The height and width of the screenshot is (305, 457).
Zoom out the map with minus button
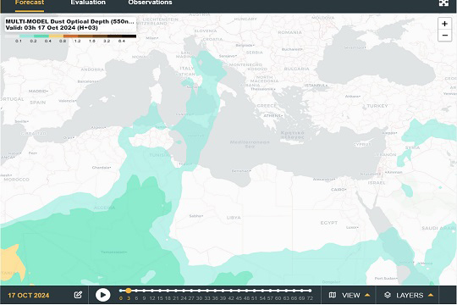444,36
